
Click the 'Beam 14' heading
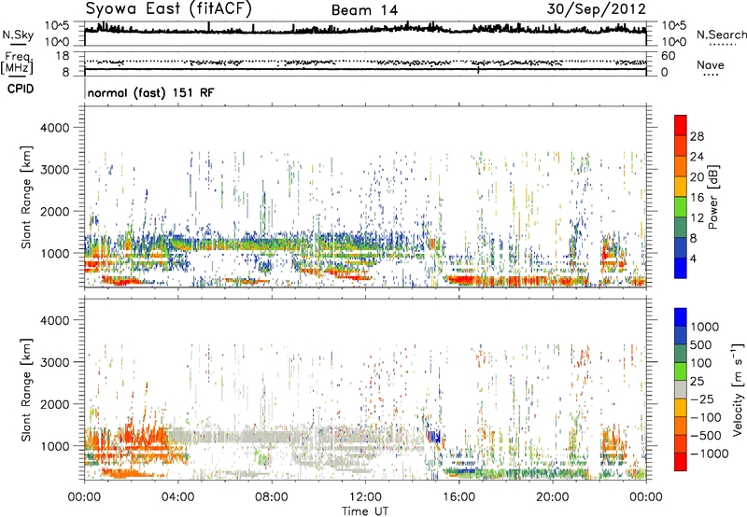(364, 10)
